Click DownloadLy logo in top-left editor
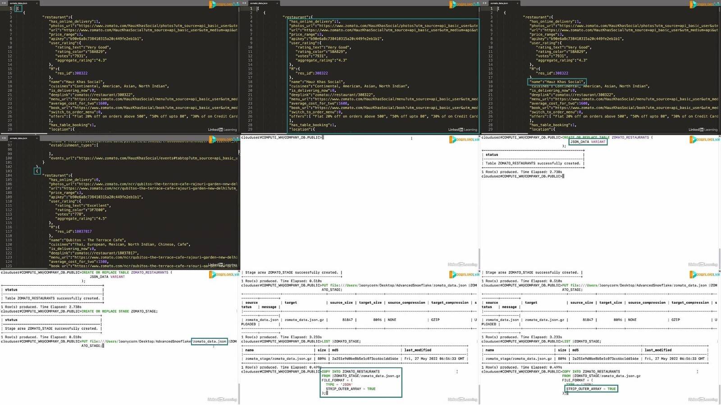The width and height of the screenshot is (721, 405). tap(224, 5)
